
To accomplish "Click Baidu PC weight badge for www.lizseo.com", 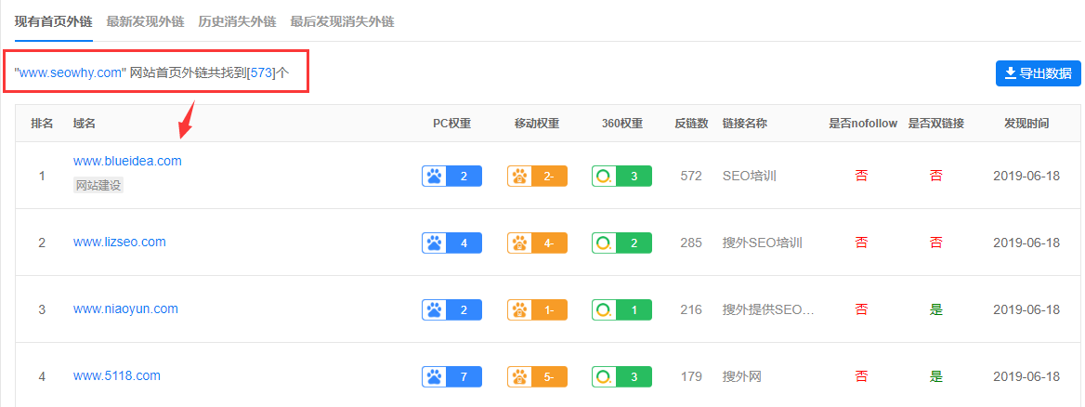I will tap(451, 243).
